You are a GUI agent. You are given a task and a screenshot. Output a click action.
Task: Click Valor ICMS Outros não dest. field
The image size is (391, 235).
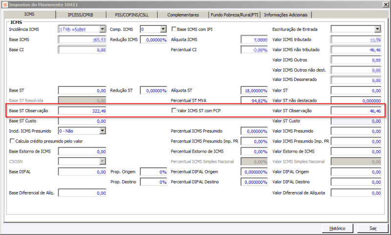coord(356,70)
